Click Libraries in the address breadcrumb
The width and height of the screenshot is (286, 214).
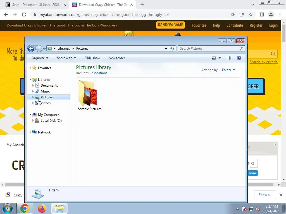click(63, 48)
